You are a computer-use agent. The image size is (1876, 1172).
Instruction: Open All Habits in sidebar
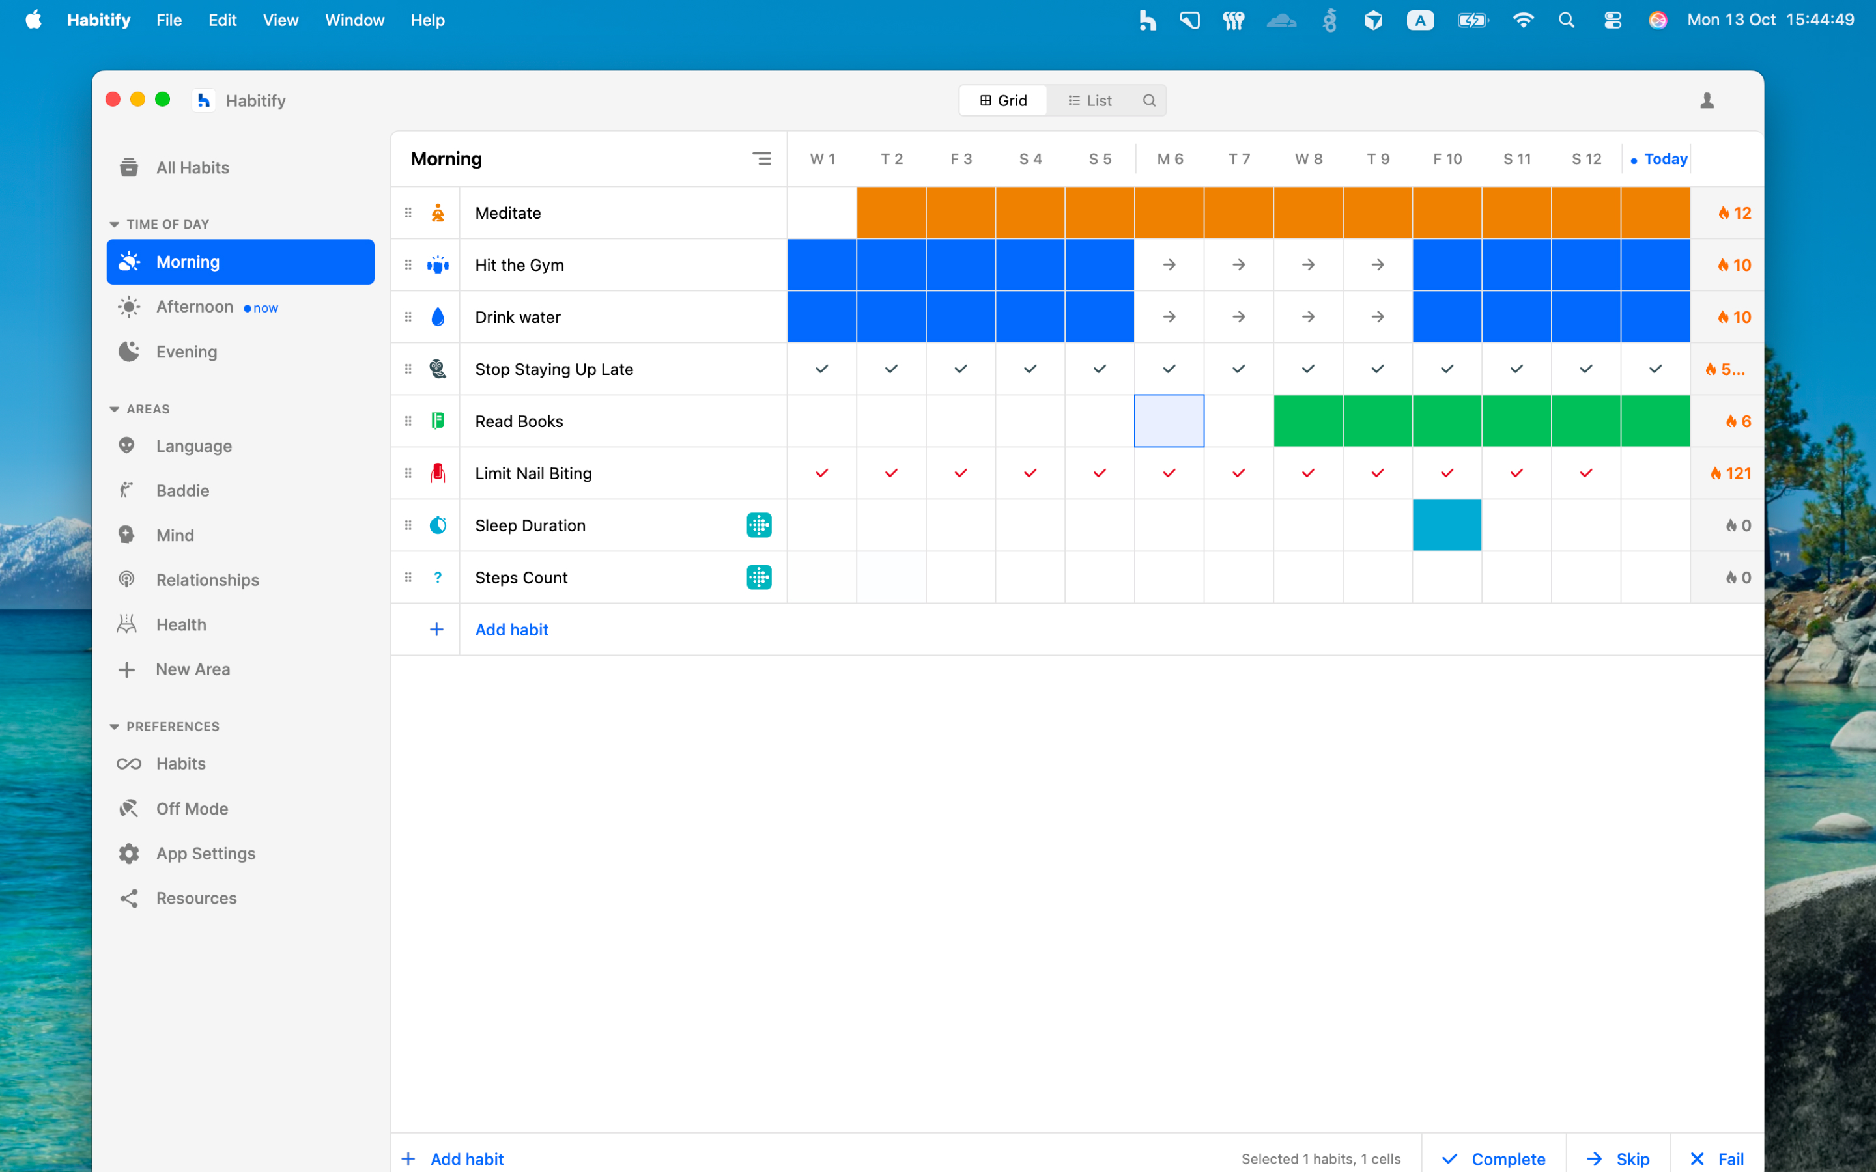coord(240,167)
